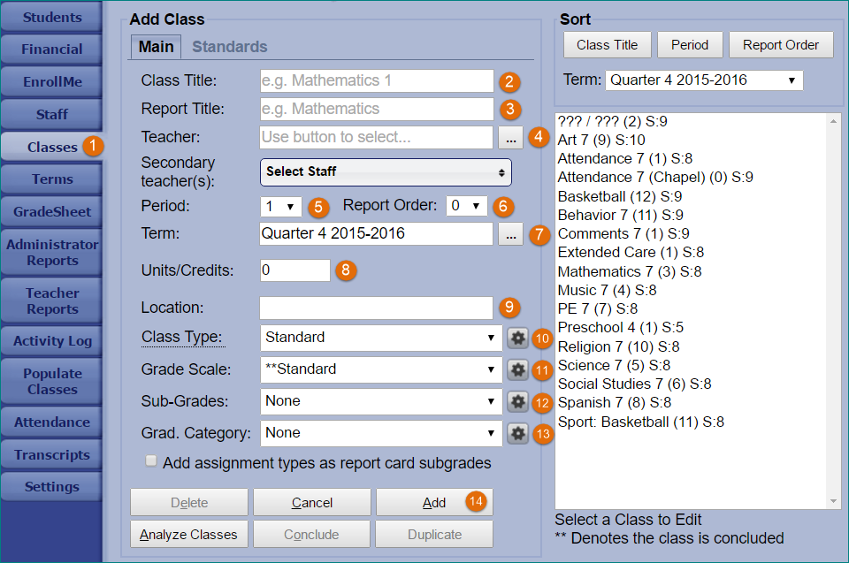Click into the Class Title field
Viewport: 849px width, 563px height.
[377, 80]
